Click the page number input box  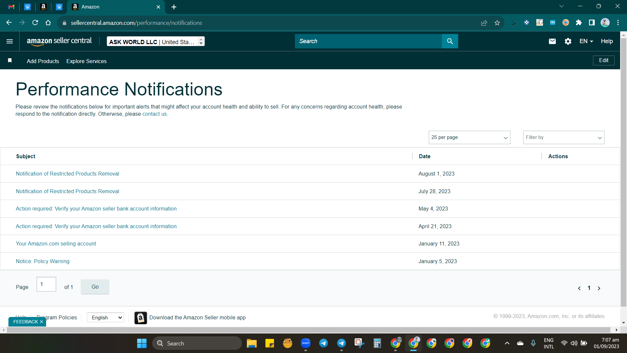(46, 284)
